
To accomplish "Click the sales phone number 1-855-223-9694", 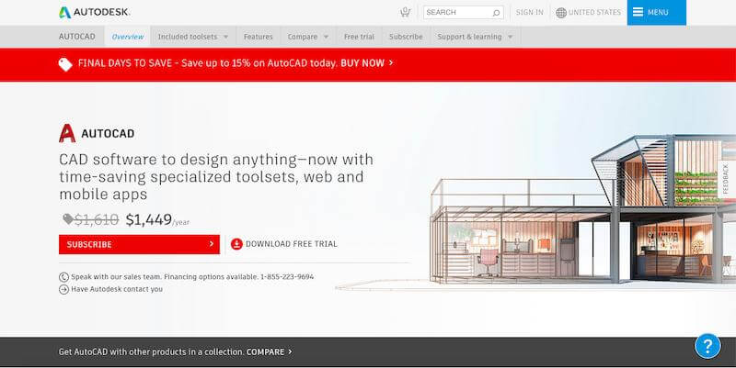I will 287,277.
